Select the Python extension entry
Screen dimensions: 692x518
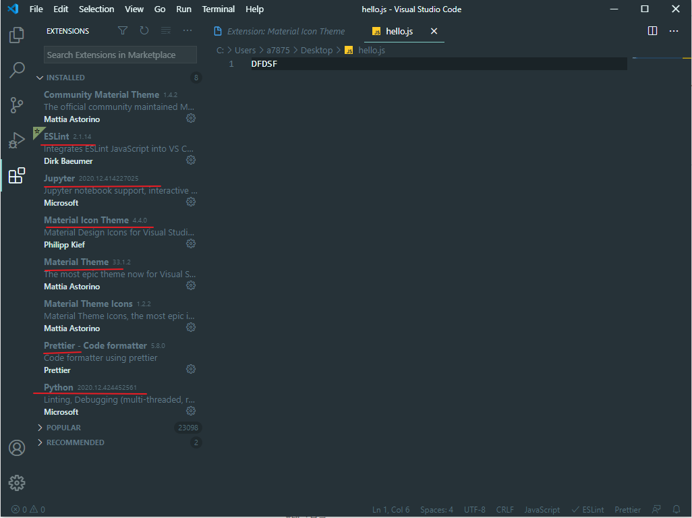click(118, 399)
